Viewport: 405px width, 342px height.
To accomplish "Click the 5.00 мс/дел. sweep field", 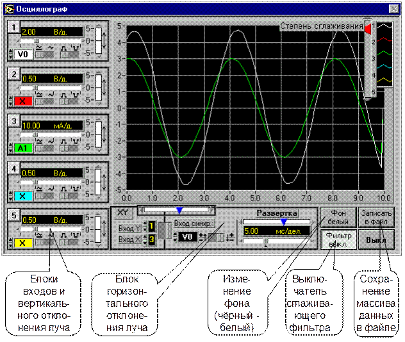I will pos(274,231).
